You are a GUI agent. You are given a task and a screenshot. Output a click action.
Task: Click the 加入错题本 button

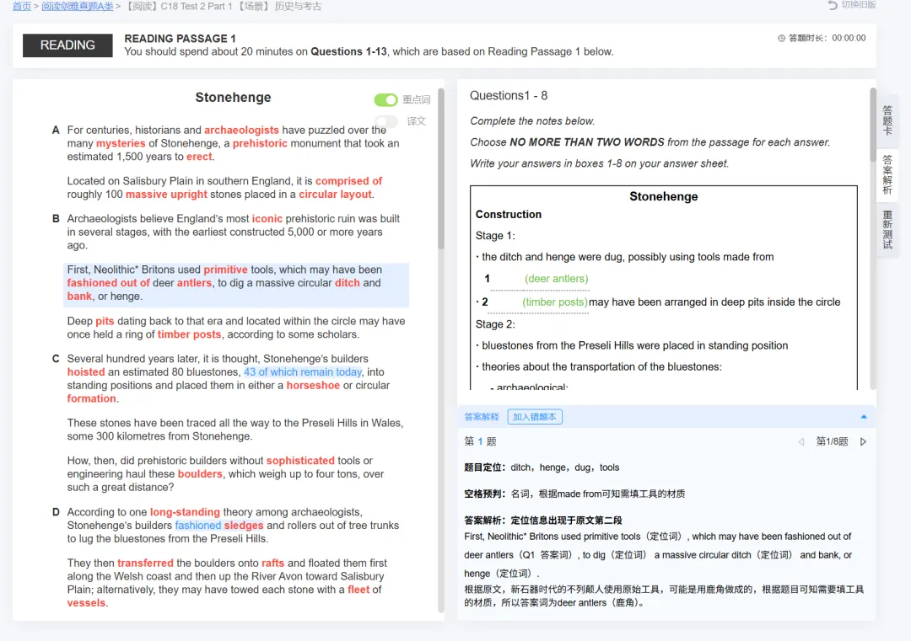point(535,417)
